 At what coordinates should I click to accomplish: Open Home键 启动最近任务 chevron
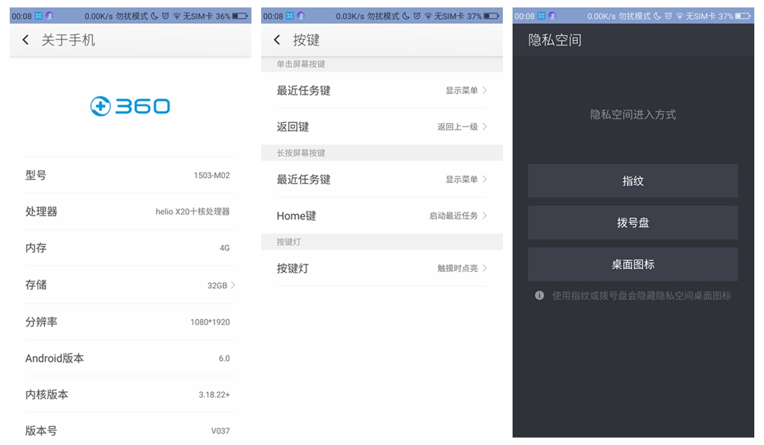tap(484, 215)
